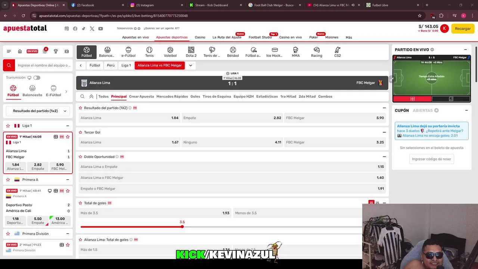Click Ingresar código de reserva button
478x269 pixels.
(431, 159)
